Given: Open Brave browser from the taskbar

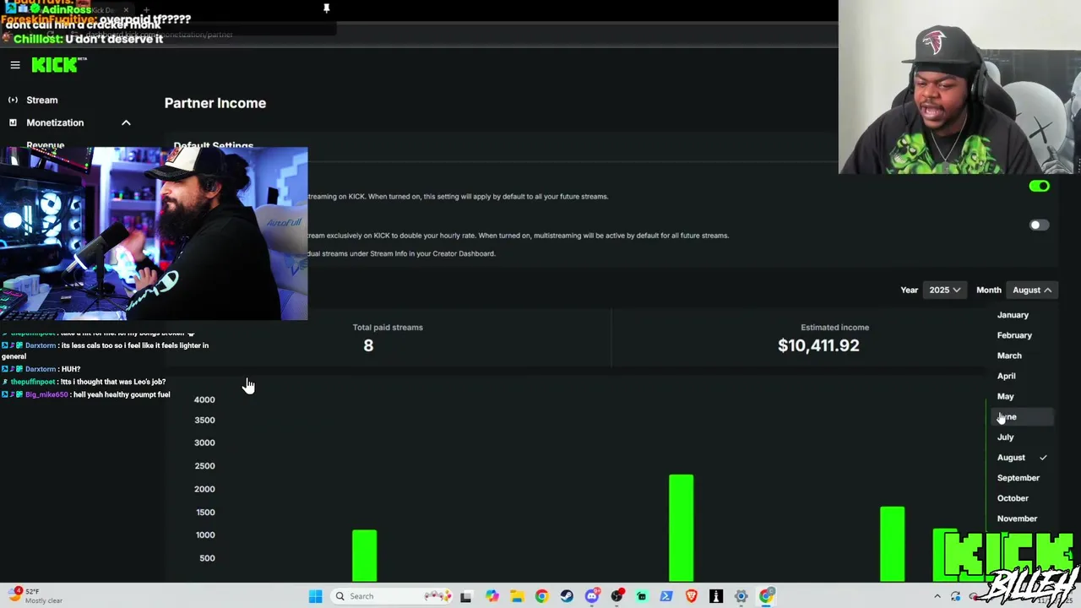Looking at the screenshot, I should 692,596.
